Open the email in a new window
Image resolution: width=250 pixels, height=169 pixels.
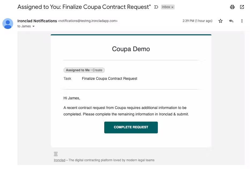click(x=242, y=7)
